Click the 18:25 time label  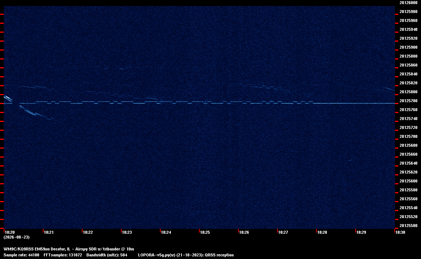pyautogui.click(x=205, y=232)
